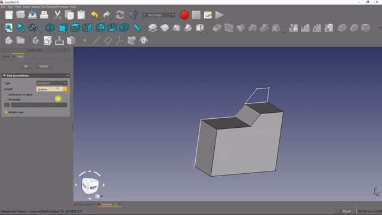Click the Create body icon in third toolbar row

tap(9, 41)
